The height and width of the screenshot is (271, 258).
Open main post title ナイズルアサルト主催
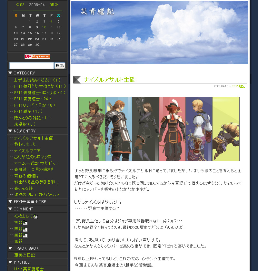pos(109,80)
